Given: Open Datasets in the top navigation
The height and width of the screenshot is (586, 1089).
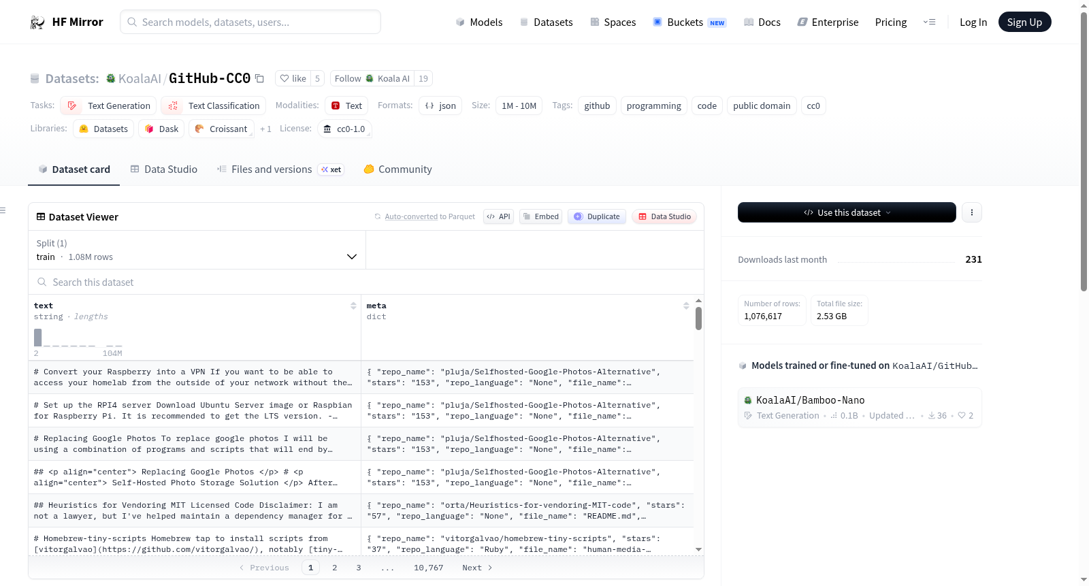Looking at the screenshot, I should tap(546, 22).
